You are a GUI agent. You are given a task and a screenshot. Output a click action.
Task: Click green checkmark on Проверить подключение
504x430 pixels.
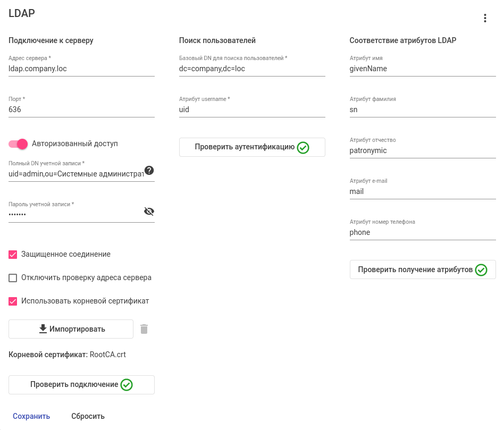[127, 385]
